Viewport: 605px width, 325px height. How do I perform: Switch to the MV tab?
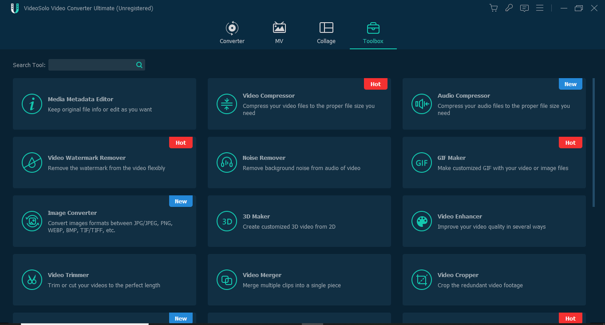279,33
